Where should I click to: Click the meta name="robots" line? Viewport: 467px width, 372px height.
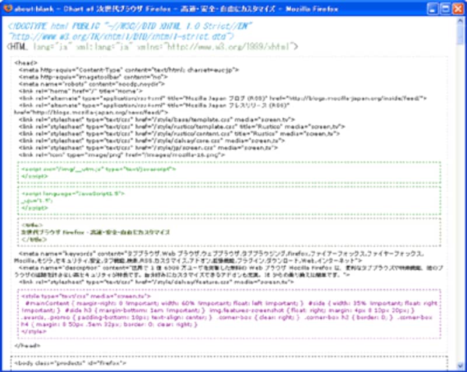[x=92, y=84]
